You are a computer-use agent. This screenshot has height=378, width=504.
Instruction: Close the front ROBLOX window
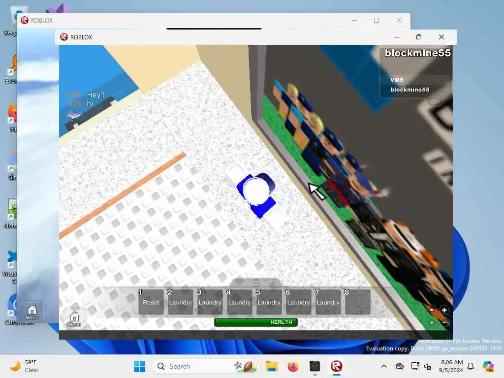(441, 37)
